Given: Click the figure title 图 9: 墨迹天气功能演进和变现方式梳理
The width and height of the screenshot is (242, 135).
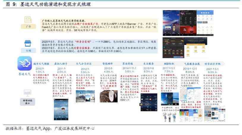Looking at the screenshot, I should 48,4.
